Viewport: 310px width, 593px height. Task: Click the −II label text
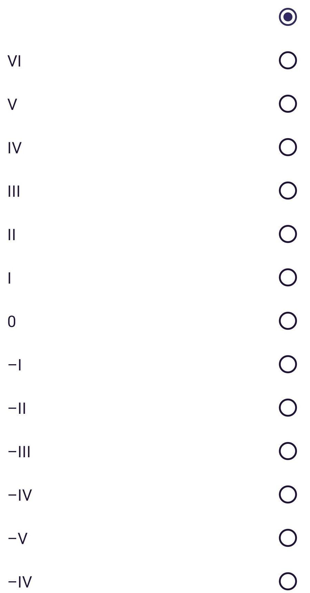pyautogui.click(x=17, y=409)
